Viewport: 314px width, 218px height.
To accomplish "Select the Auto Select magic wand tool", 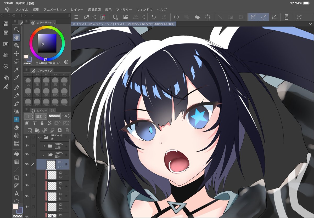I will tap(16, 69).
